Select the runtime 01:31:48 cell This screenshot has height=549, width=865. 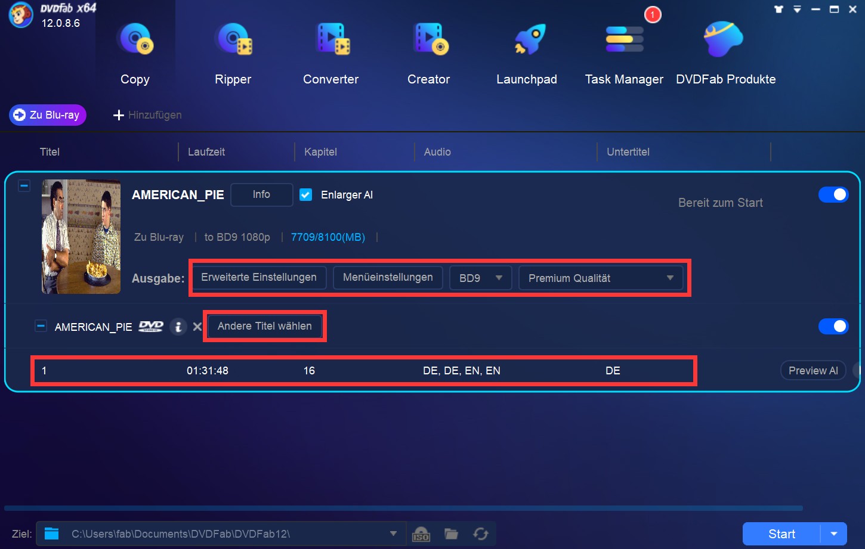(x=208, y=371)
